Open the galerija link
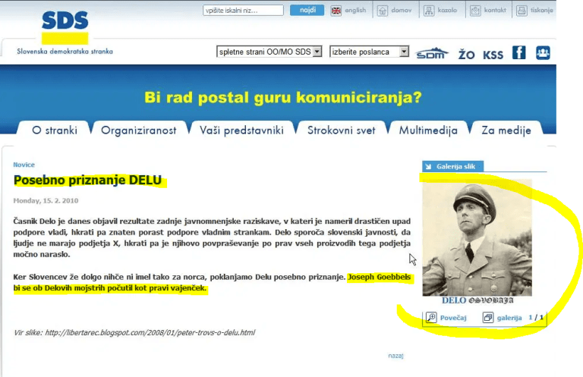This screenshot has height=377, width=583. pyautogui.click(x=509, y=318)
